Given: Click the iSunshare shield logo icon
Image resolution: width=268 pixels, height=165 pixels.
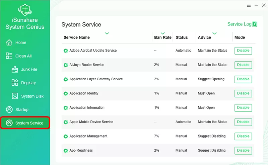Looking at the screenshot, I should click(x=25, y=10).
